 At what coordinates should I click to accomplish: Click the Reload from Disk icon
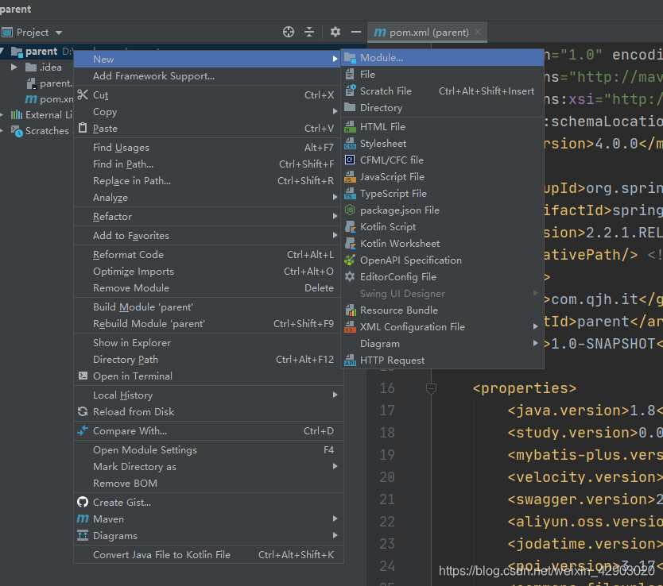[83, 412]
